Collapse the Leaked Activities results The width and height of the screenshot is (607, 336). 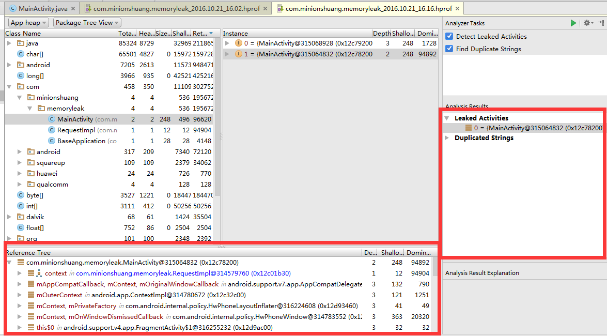click(x=447, y=118)
